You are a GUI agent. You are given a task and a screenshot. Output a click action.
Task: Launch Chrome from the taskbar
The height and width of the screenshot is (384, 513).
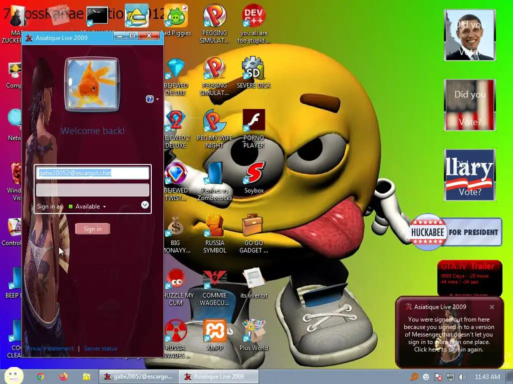(x=41, y=377)
